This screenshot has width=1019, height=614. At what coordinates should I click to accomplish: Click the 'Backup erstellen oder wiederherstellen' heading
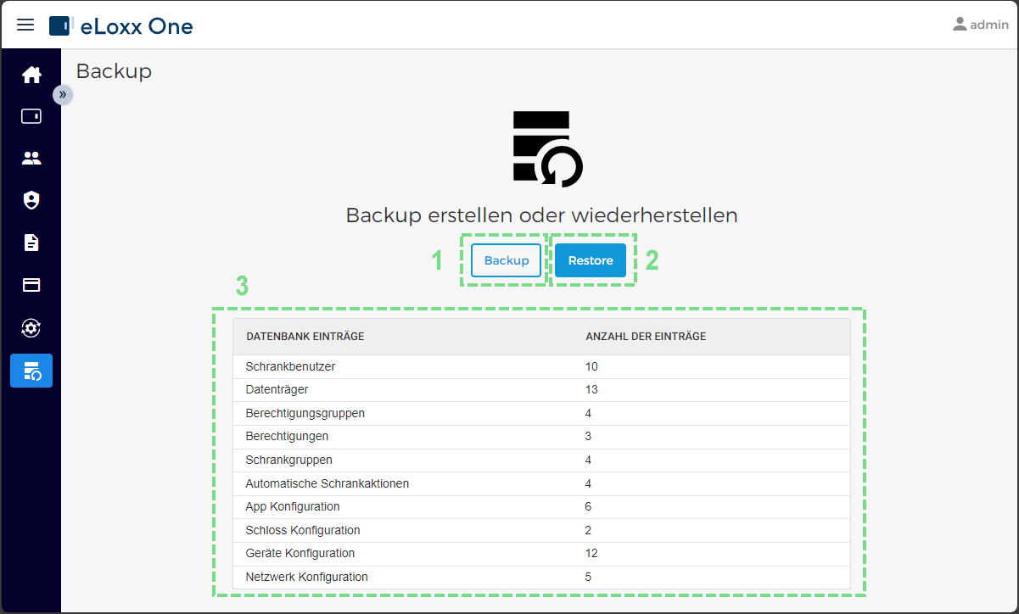[541, 215]
